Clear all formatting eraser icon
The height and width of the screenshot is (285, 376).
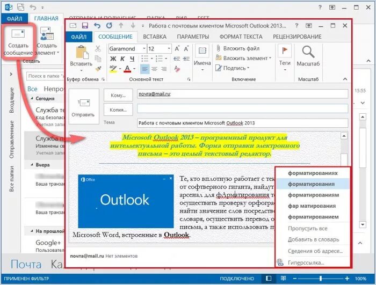point(177,69)
